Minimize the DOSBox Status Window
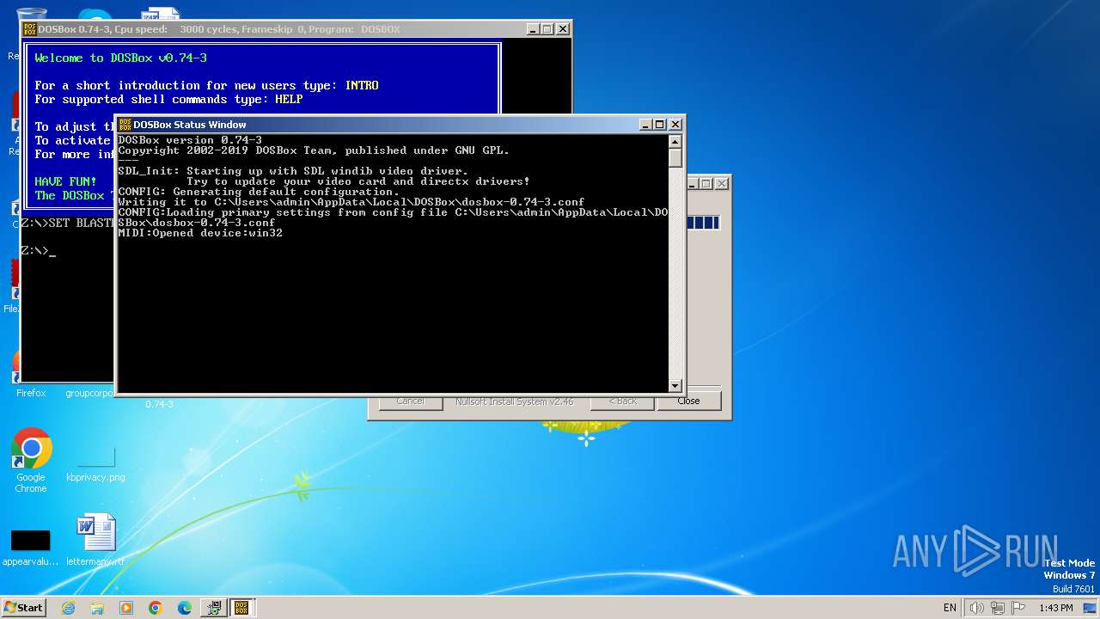The width and height of the screenshot is (1100, 619). pos(645,125)
